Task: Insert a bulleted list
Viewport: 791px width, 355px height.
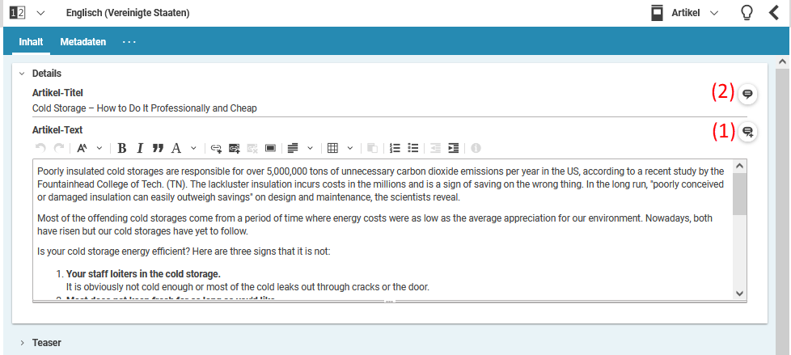Action: point(412,148)
